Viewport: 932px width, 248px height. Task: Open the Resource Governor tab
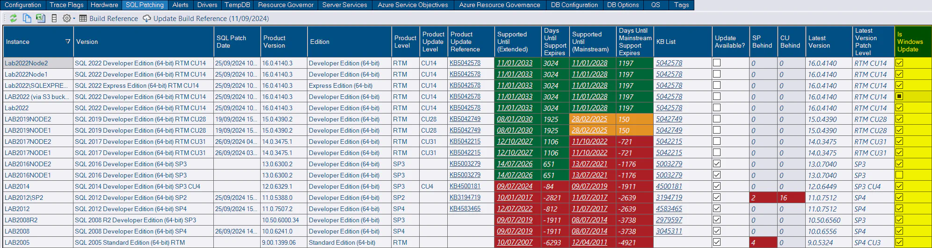286,5
